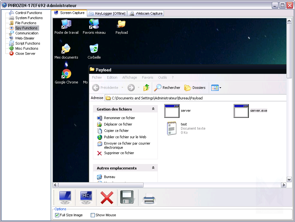
Task: Collapse the Autres emplacements section chevron
Action: [153, 168]
